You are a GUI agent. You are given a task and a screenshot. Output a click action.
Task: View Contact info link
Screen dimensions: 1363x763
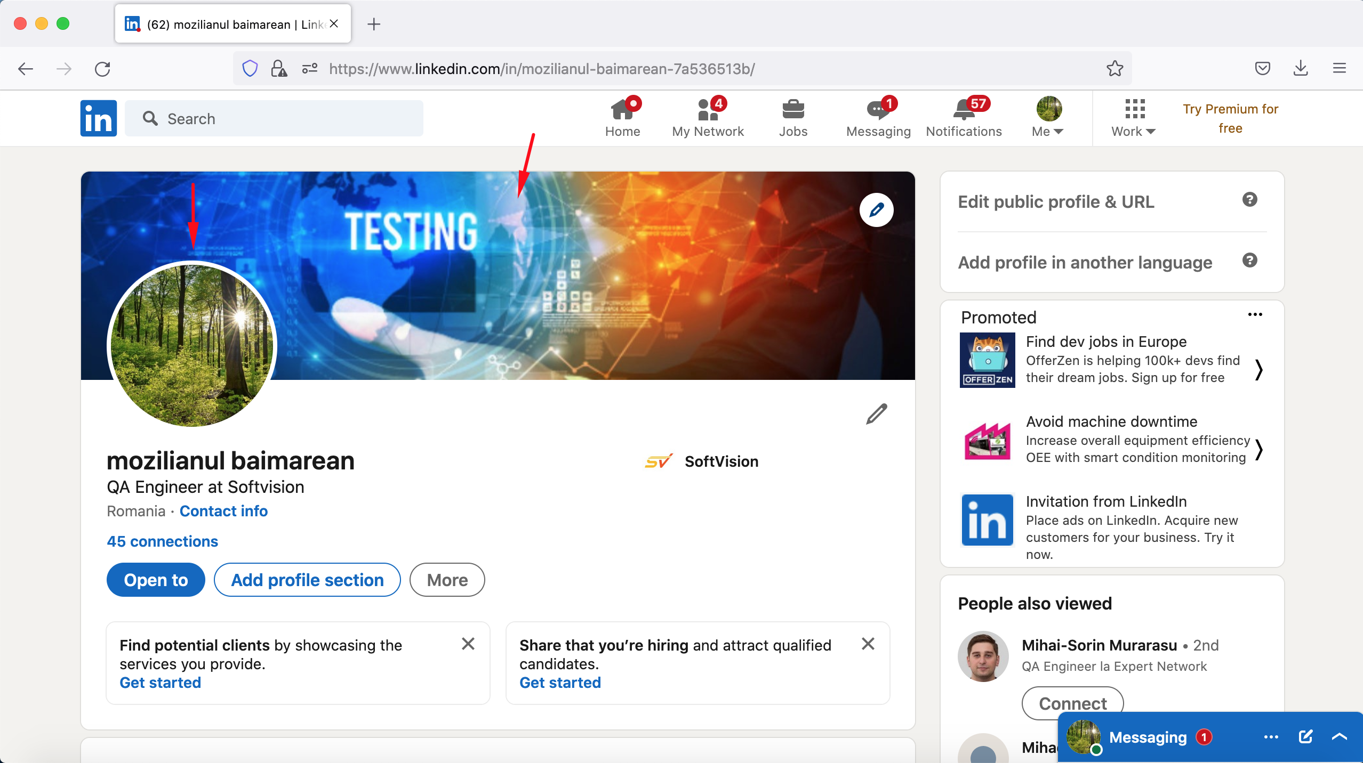tap(223, 511)
